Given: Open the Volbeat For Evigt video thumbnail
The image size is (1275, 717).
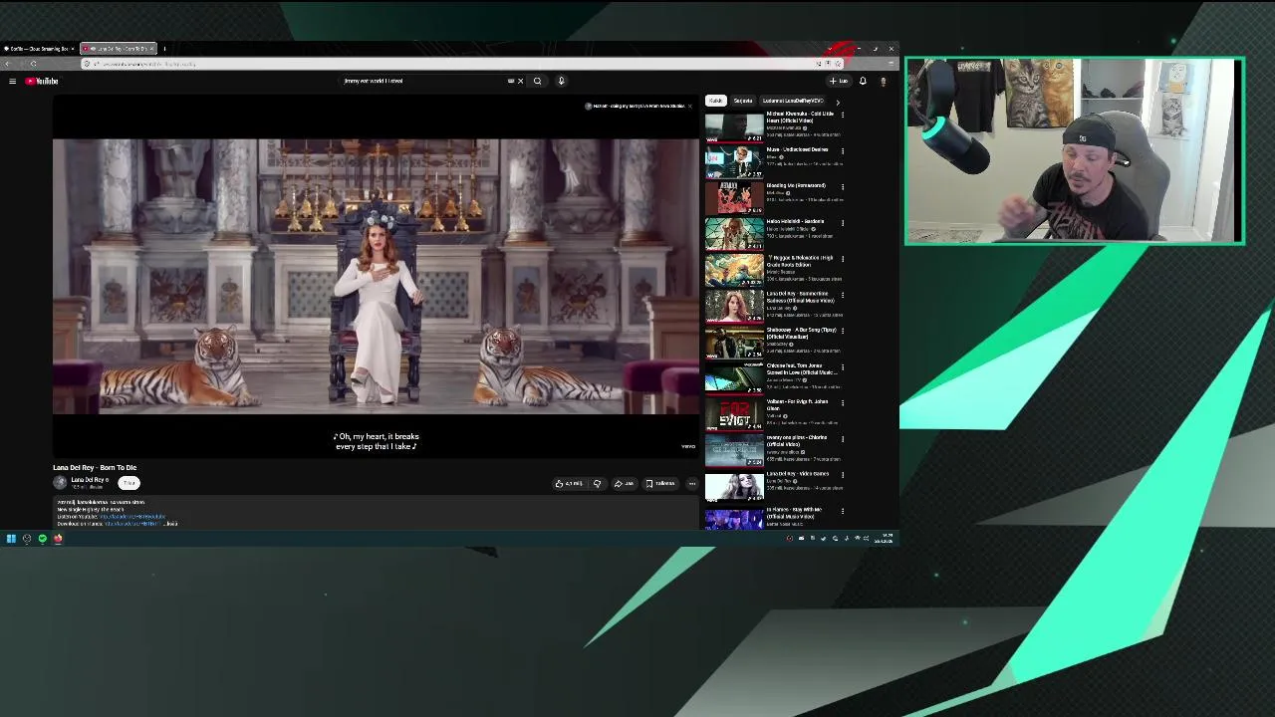Looking at the screenshot, I should pyautogui.click(x=734, y=414).
